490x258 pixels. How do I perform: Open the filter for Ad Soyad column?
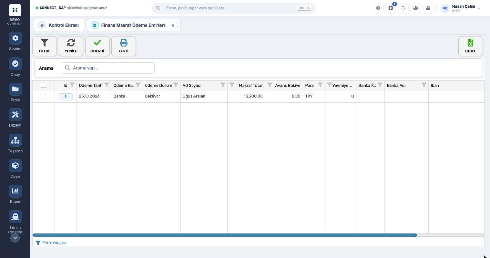[223, 85]
